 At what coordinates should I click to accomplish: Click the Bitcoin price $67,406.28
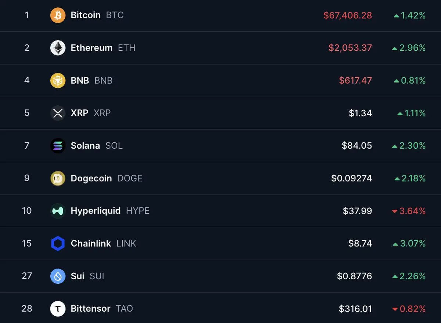pos(347,15)
